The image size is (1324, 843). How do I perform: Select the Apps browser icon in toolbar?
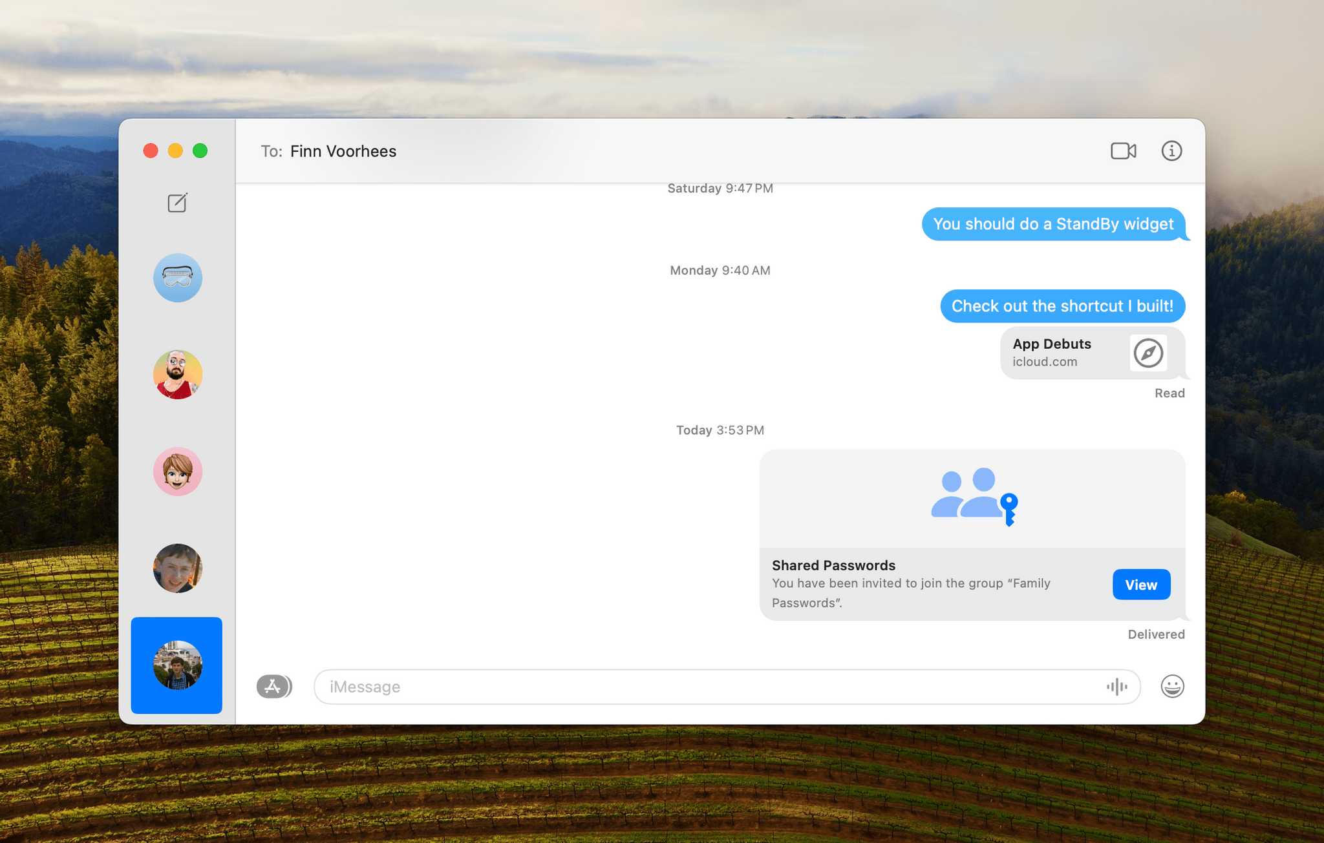point(272,686)
